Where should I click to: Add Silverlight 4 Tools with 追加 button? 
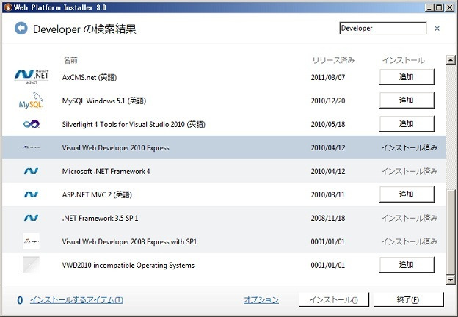click(407, 124)
